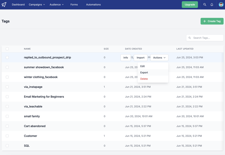Sort by SIZE column header
Screen dimensions: 225x155
point(106,49)
